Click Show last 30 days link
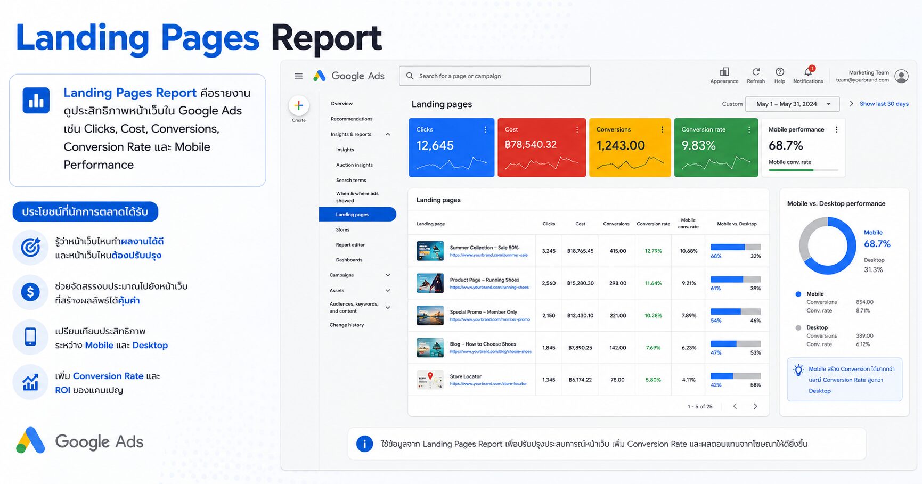The width and height of the screenshot is (922, 484). [x=884, y=104]
